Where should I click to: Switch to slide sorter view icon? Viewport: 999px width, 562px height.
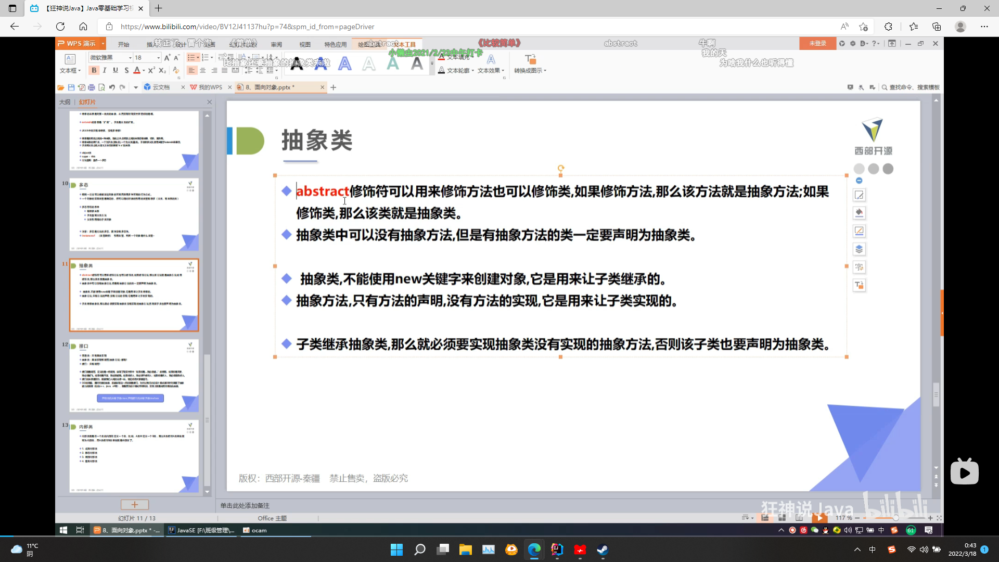(782, 518)
